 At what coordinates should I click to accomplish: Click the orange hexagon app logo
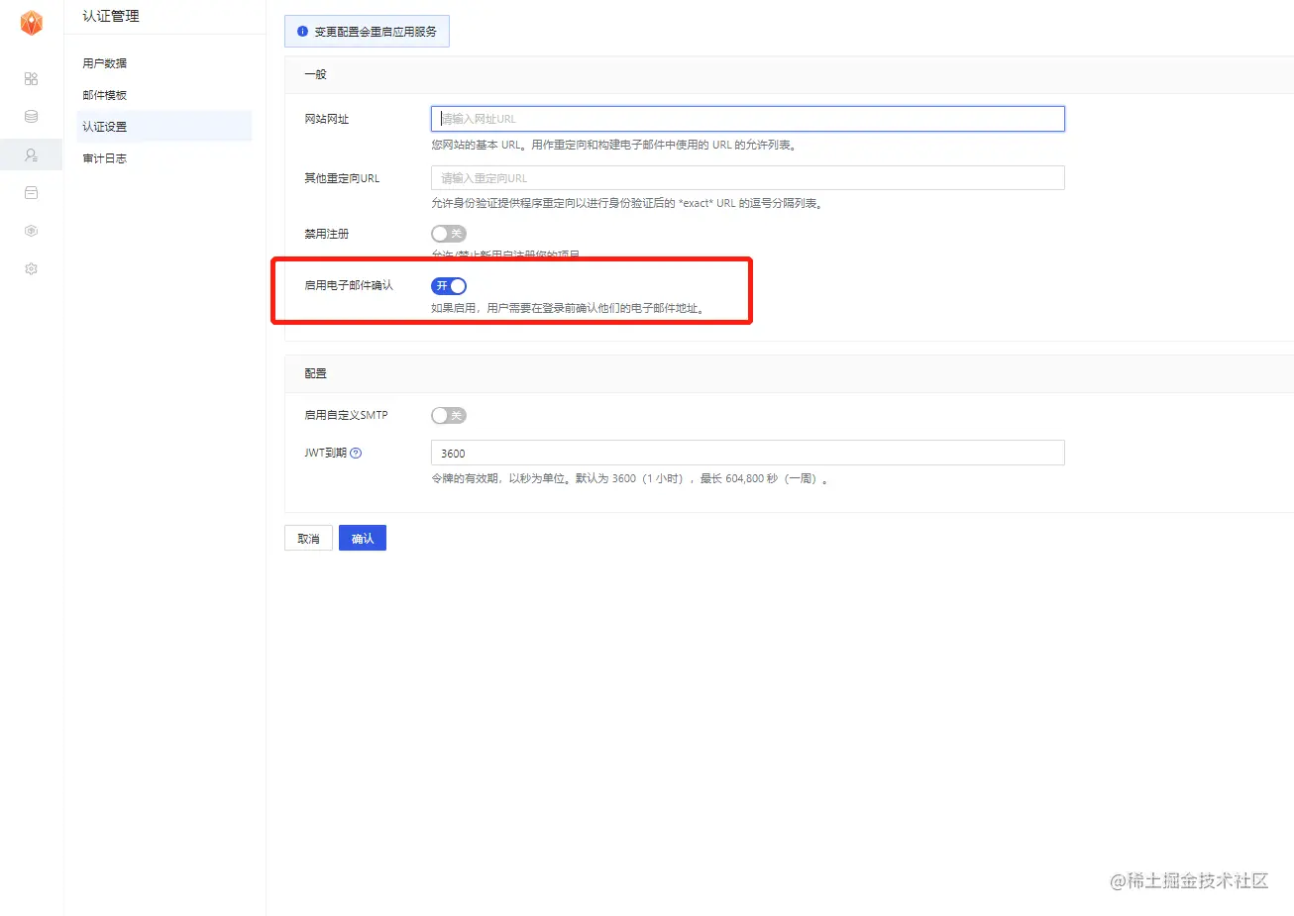[32, 23]
